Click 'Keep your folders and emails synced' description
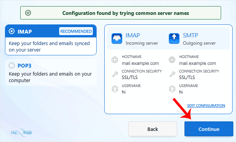236x142 pixels. pyautogui.click(x=49, y=47)
